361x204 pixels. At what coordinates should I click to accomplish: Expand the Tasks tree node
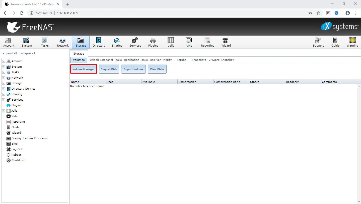4,72
